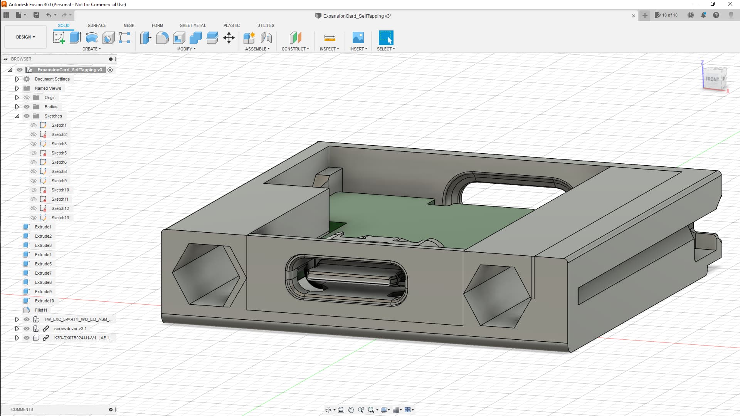
Task: Click the Job Status clock icon
Action: coord(691,15)
